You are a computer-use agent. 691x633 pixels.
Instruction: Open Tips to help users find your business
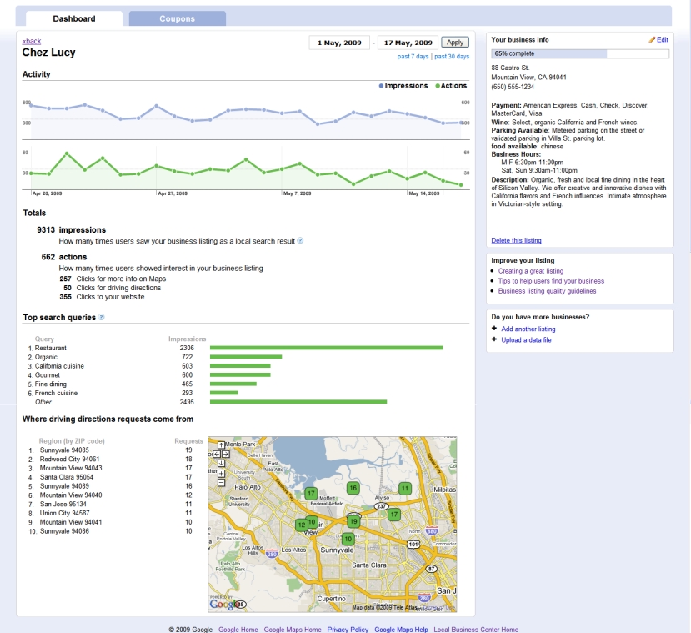pyautogui.click(x=551, y=281)
